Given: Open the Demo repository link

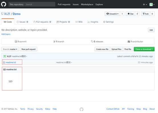Looking at the screenshot, I should [17, 14].
